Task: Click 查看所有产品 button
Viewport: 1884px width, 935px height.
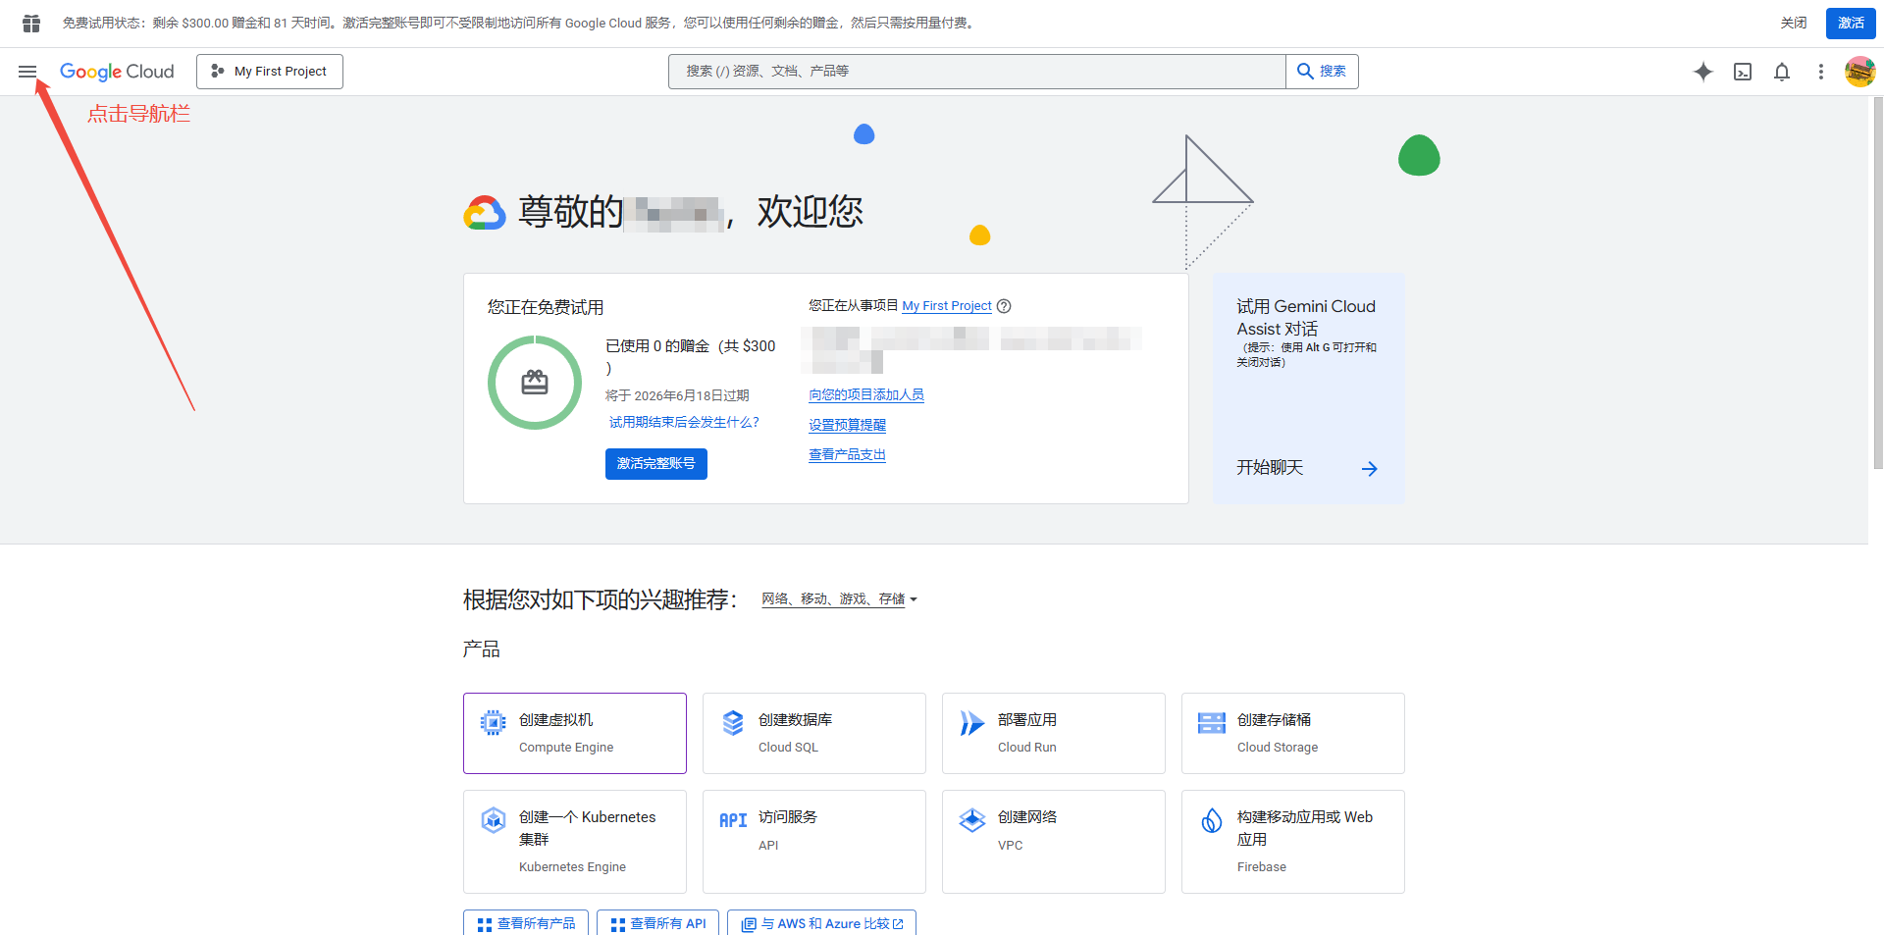Action: pyautogui.click(x=526, y=924)
